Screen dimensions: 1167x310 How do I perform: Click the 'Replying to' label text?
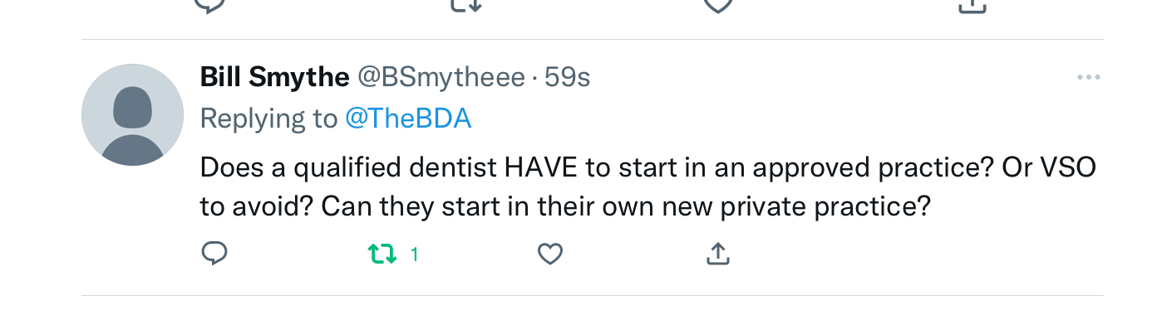(269, 119)
